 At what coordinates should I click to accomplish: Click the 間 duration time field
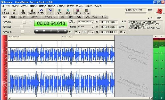(108, 32)
